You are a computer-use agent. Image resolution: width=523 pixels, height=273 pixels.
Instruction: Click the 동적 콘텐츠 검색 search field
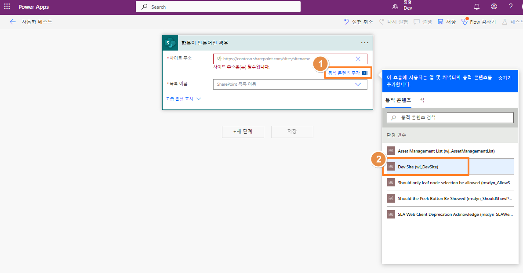(x=450, y=117)
